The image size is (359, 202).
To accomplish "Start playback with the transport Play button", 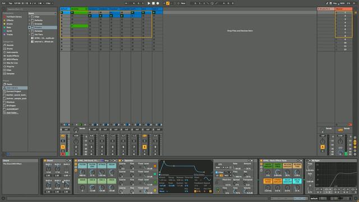I will pos(149,3).
